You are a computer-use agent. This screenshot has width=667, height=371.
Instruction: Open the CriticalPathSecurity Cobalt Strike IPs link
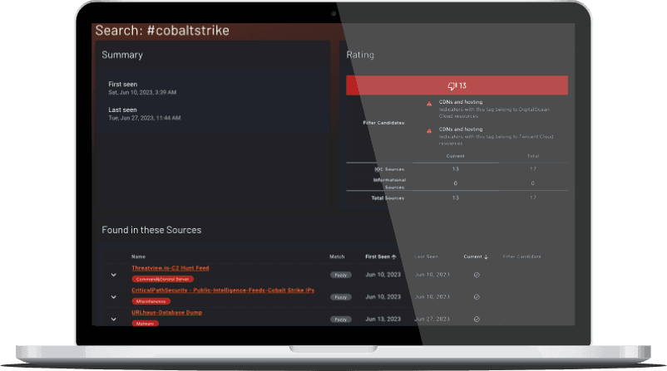(x=223, y=290)
